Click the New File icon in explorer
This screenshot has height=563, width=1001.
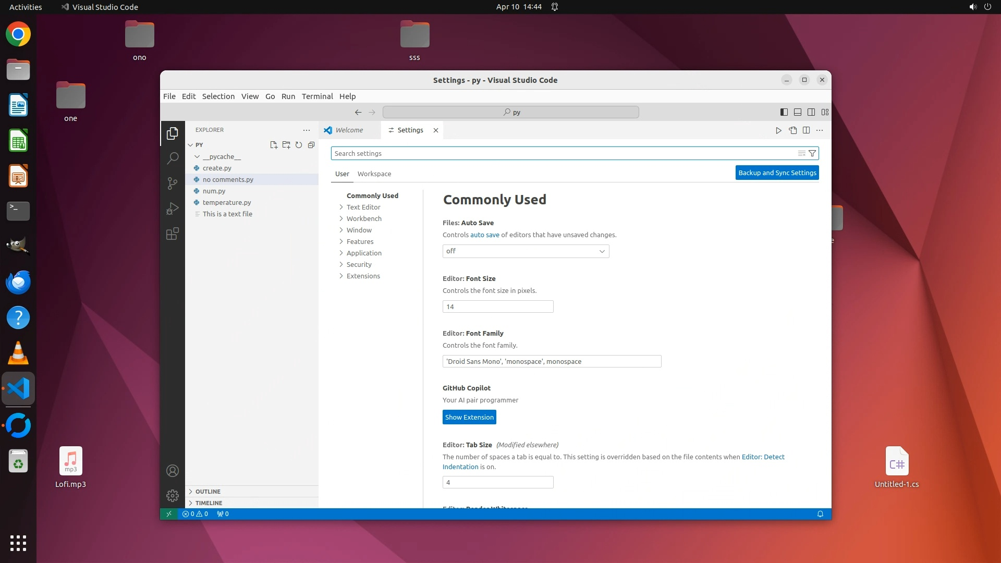tap(273, 145)
